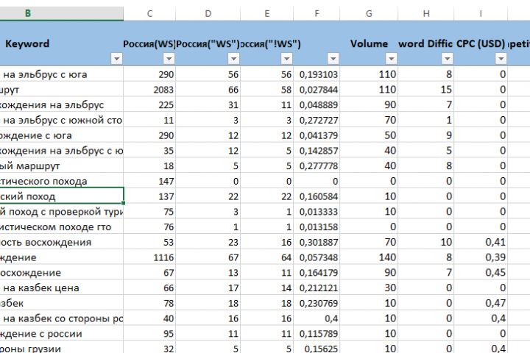Click cell with value 2083
530x353 pixels.
149,90
